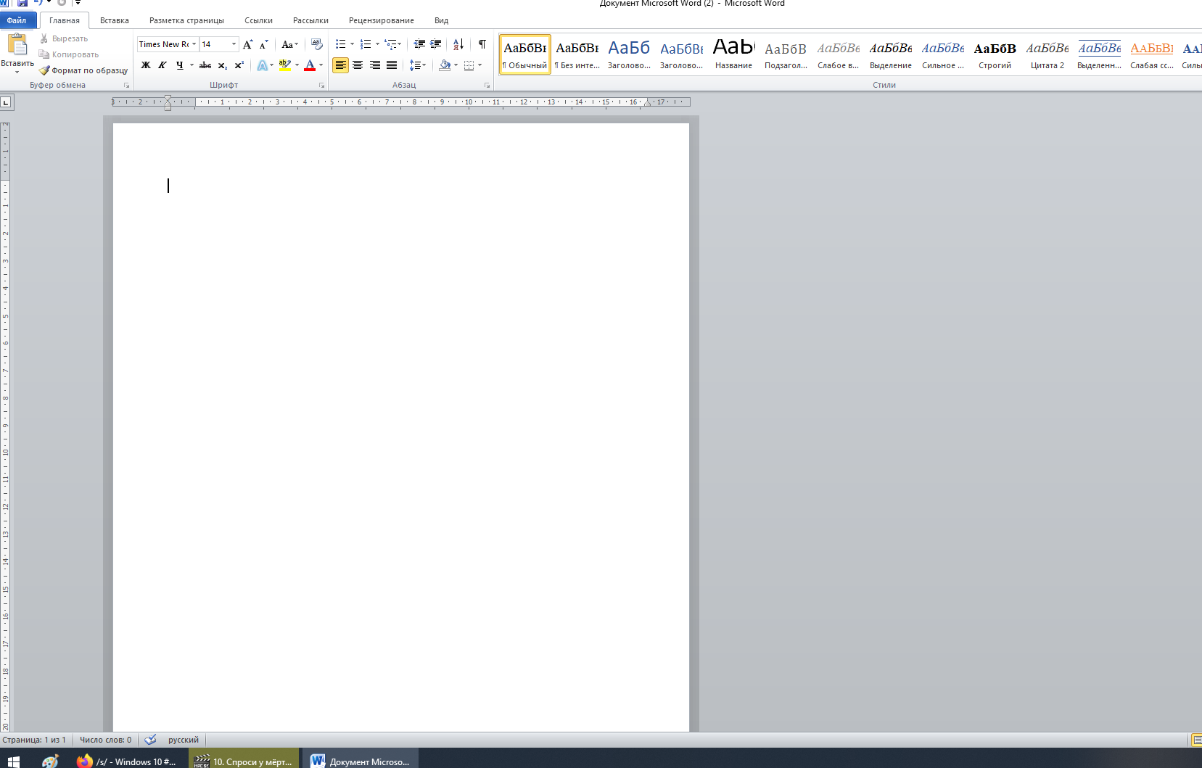Open the Файл tab
The image size is (1202, 768).
point(17,20)
